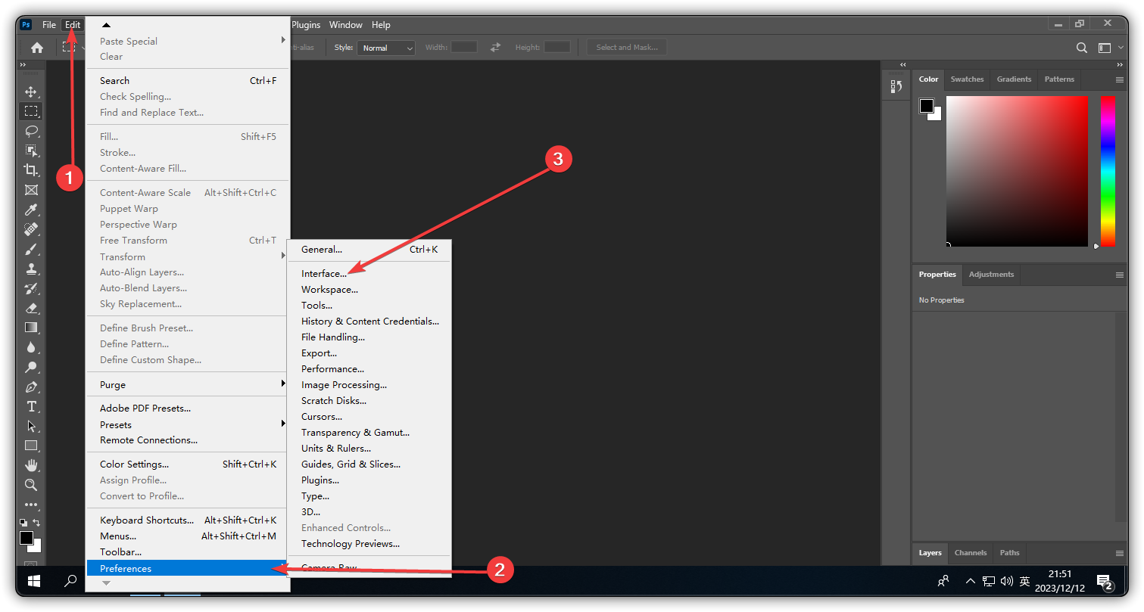
Task: Click the Height input field
Action: pyautogui.click(x=557, y=47)
